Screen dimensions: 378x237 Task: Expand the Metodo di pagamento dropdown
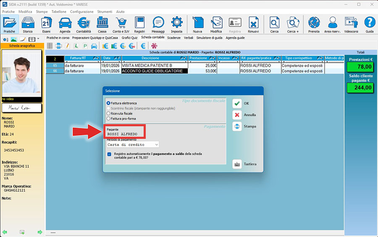[x=156, y=144]
